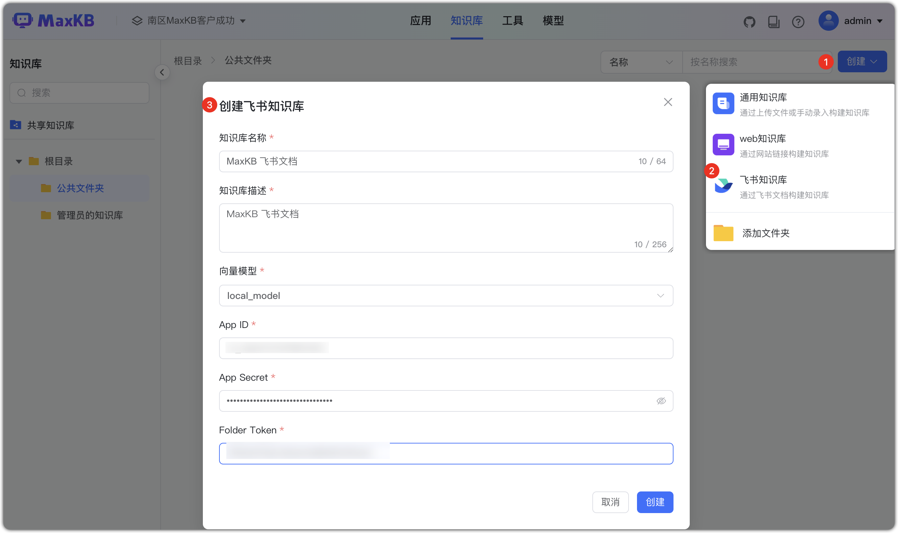Select 飞书知识库 menu entry

coord(800,186)
